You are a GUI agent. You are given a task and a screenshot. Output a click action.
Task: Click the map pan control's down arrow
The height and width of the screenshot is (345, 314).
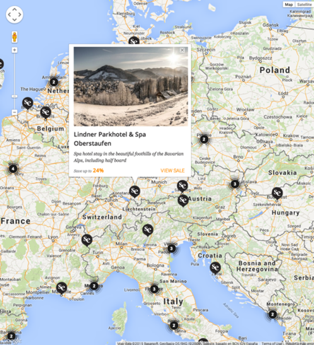pyautogui.click(x=15, y=19)
